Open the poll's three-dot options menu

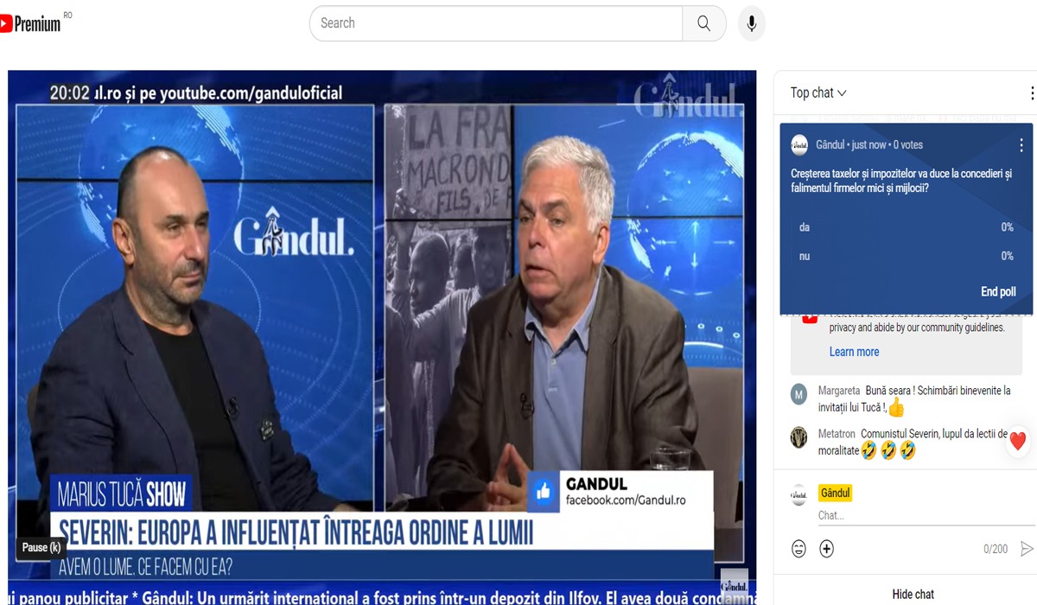[1021, 145]
